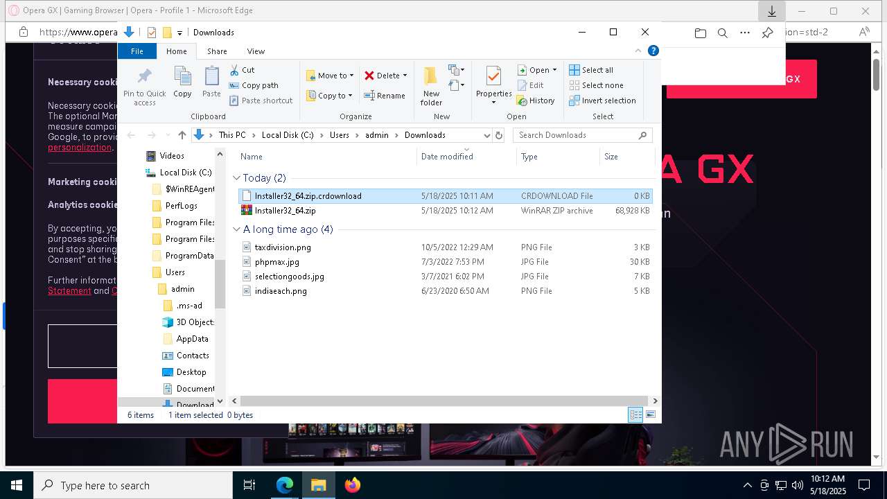The height and width of the screenshot is (499, 887).
Task: Select the Home ribbon tab
Action: click(x=176, y=51)
